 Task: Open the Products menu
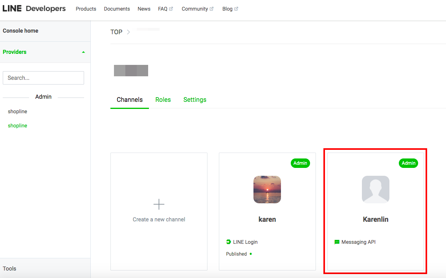pyautogui.click(x=86, y=9)
